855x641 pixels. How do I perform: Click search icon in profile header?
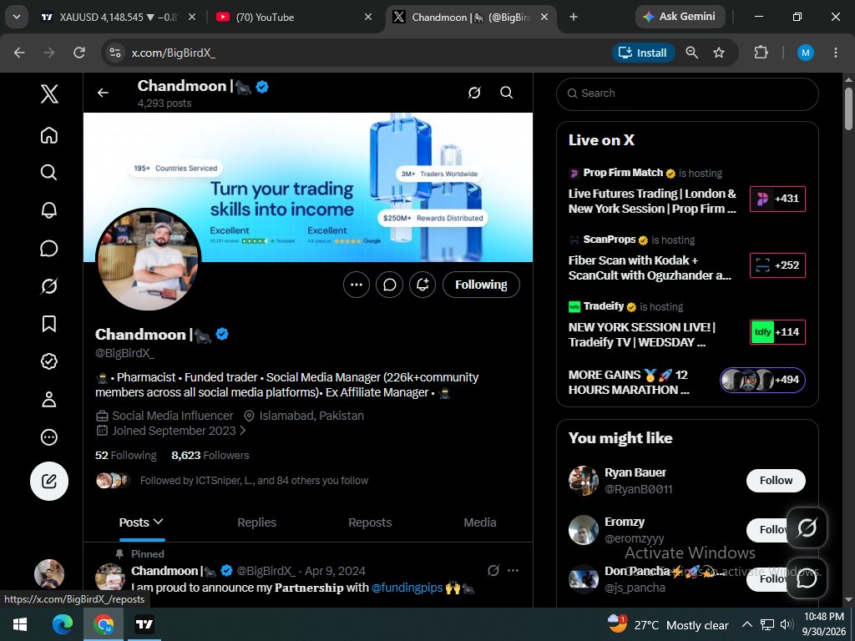(507, 93)
